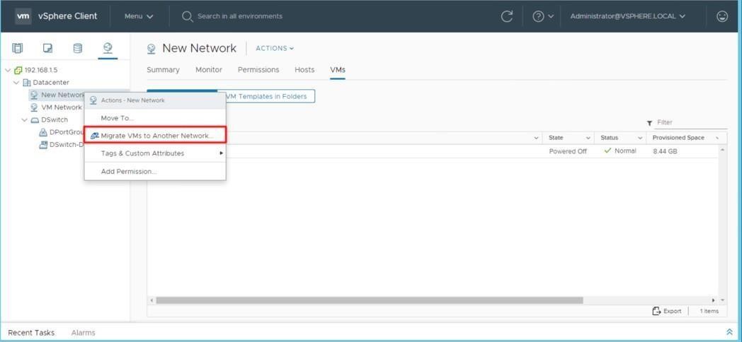742x342 pixels.
Task: Click the DPortGroup icon in tree
Action: pyautogui.click(x=43, y=132)
